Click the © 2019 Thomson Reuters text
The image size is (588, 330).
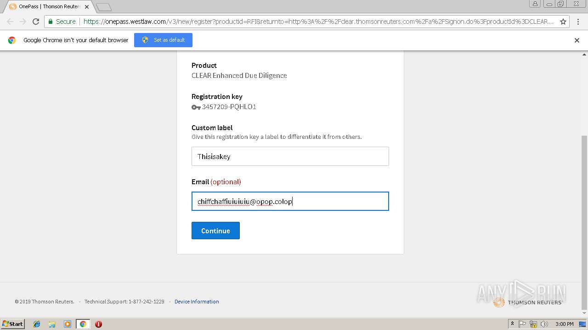pos(45,302)
